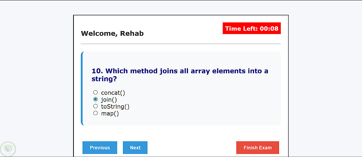Click the toString() answer label text
Viewport: 362px width, 157px height.
115,106
